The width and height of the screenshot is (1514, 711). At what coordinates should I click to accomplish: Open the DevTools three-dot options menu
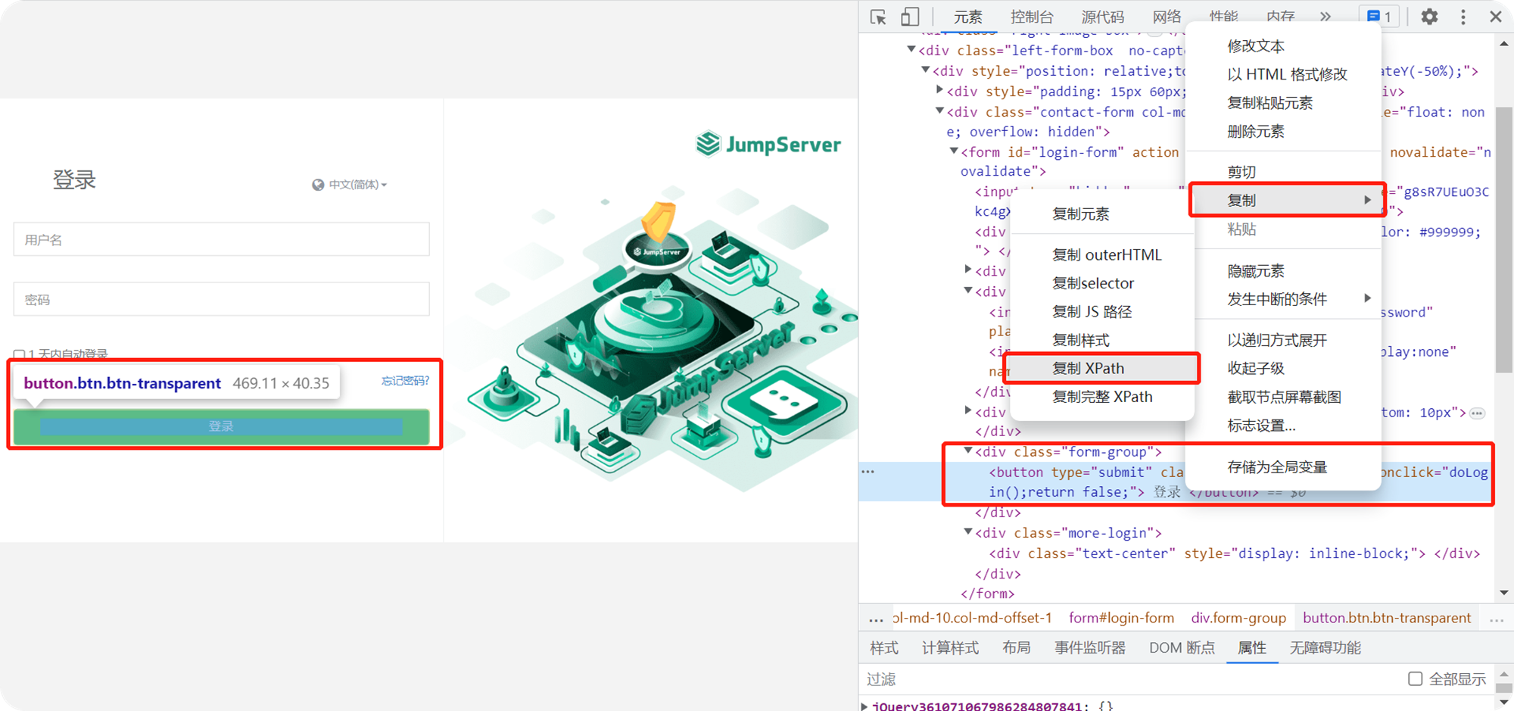tap(1463, 17)
